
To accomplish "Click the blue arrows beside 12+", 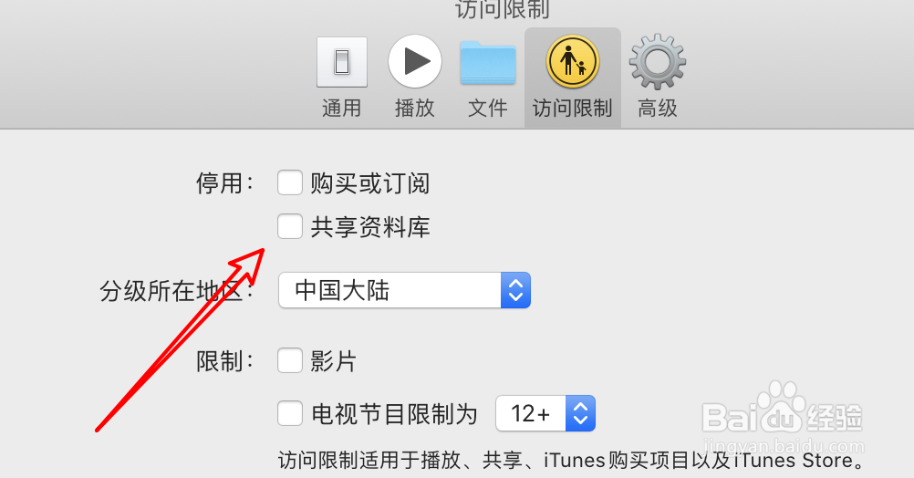I will click(x=580, y=413).
